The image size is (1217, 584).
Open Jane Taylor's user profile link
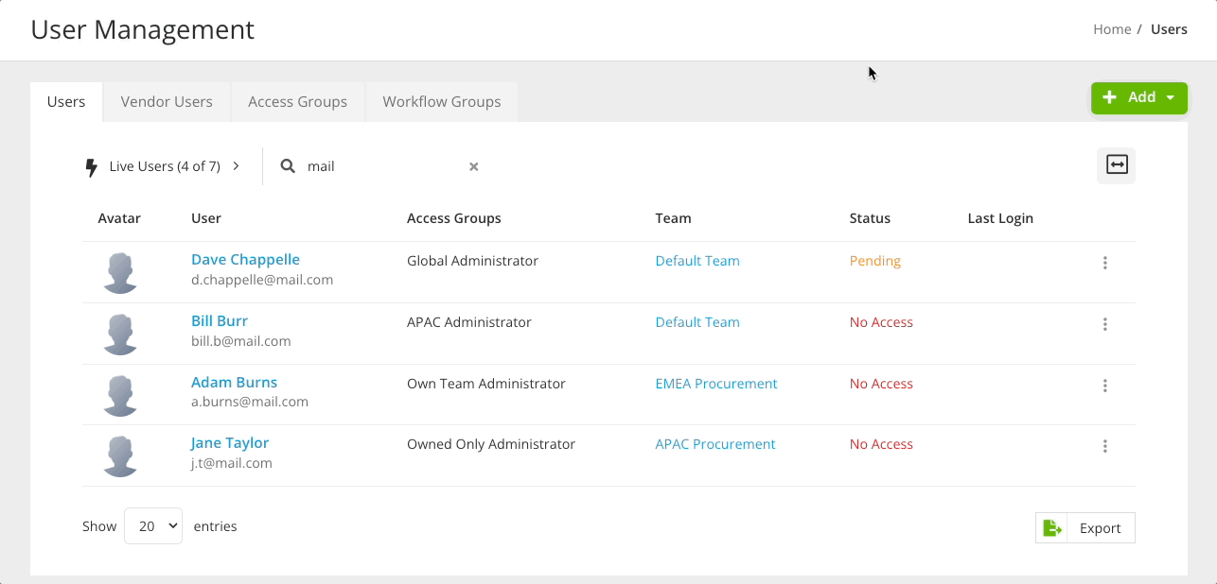coord(229,442)
